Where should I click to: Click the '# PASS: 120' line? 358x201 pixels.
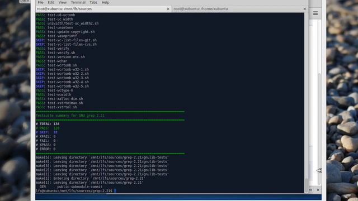tap(48, 128)
